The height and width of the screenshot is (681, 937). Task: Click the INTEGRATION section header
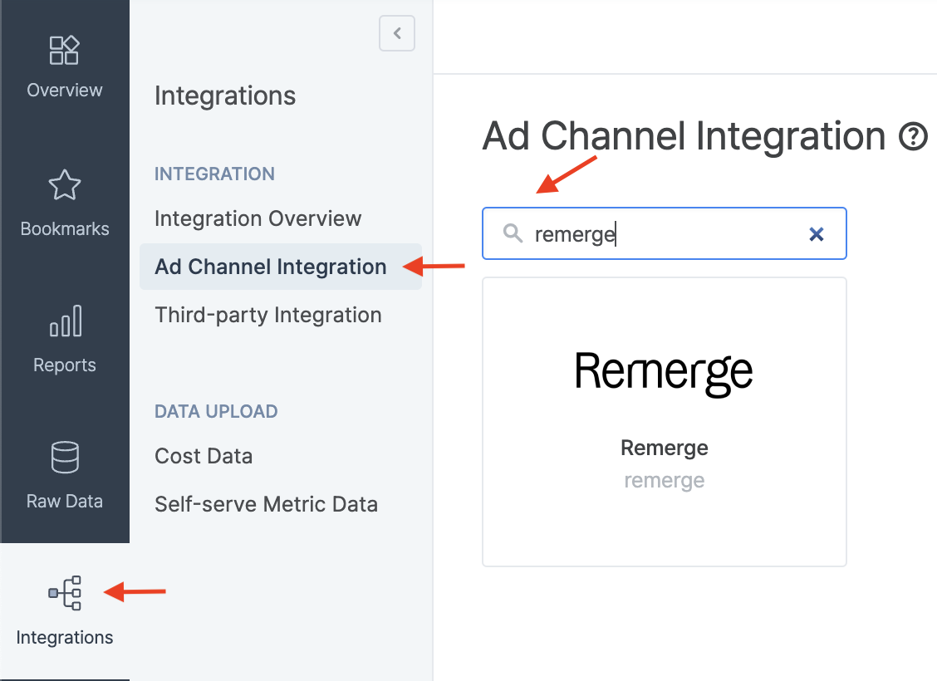click(x=214, y=174)
